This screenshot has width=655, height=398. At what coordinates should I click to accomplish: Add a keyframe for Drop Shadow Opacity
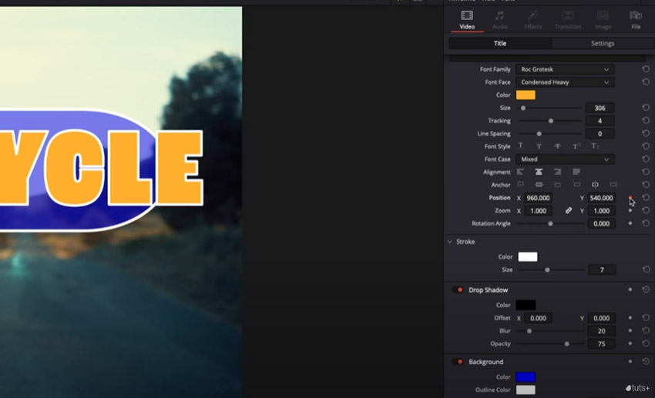630,343
